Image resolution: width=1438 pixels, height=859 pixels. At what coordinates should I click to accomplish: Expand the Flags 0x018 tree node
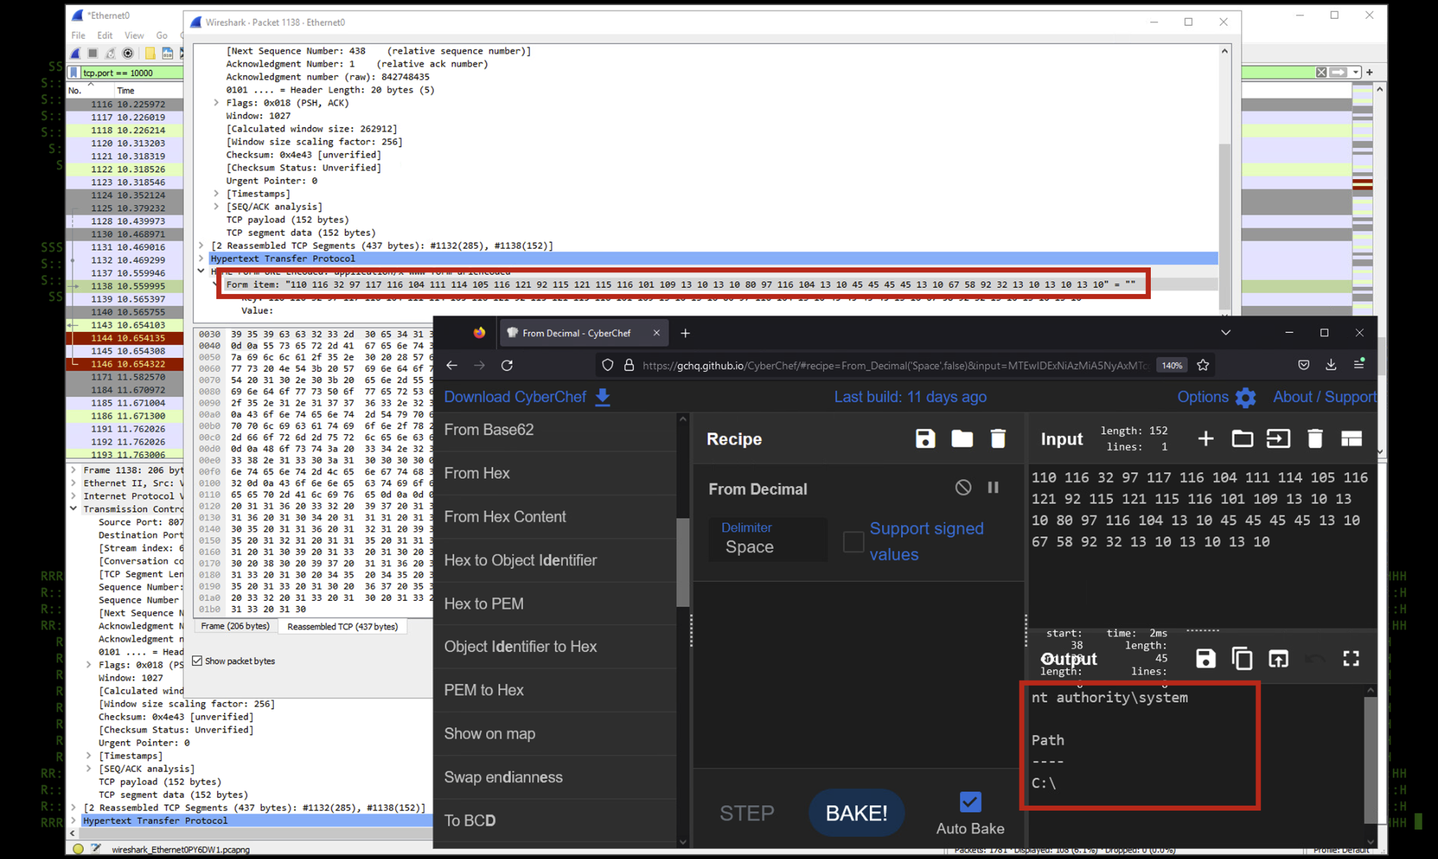point(216,102)
